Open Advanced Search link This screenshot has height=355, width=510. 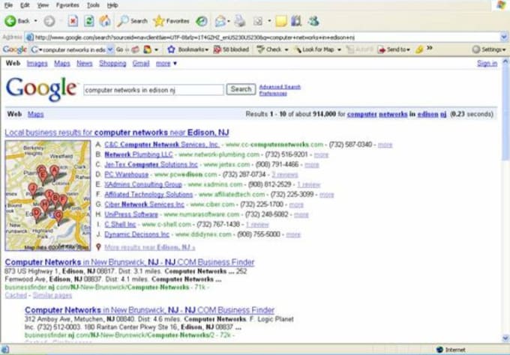[280, 87]
